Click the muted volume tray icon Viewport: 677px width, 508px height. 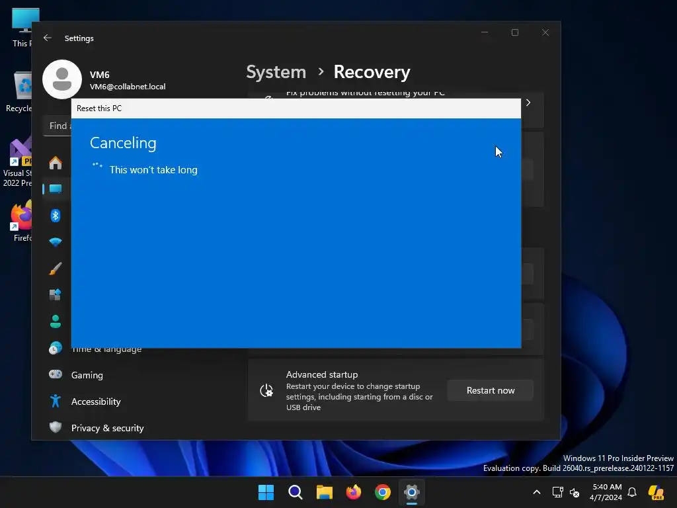(x=575, y=492)
